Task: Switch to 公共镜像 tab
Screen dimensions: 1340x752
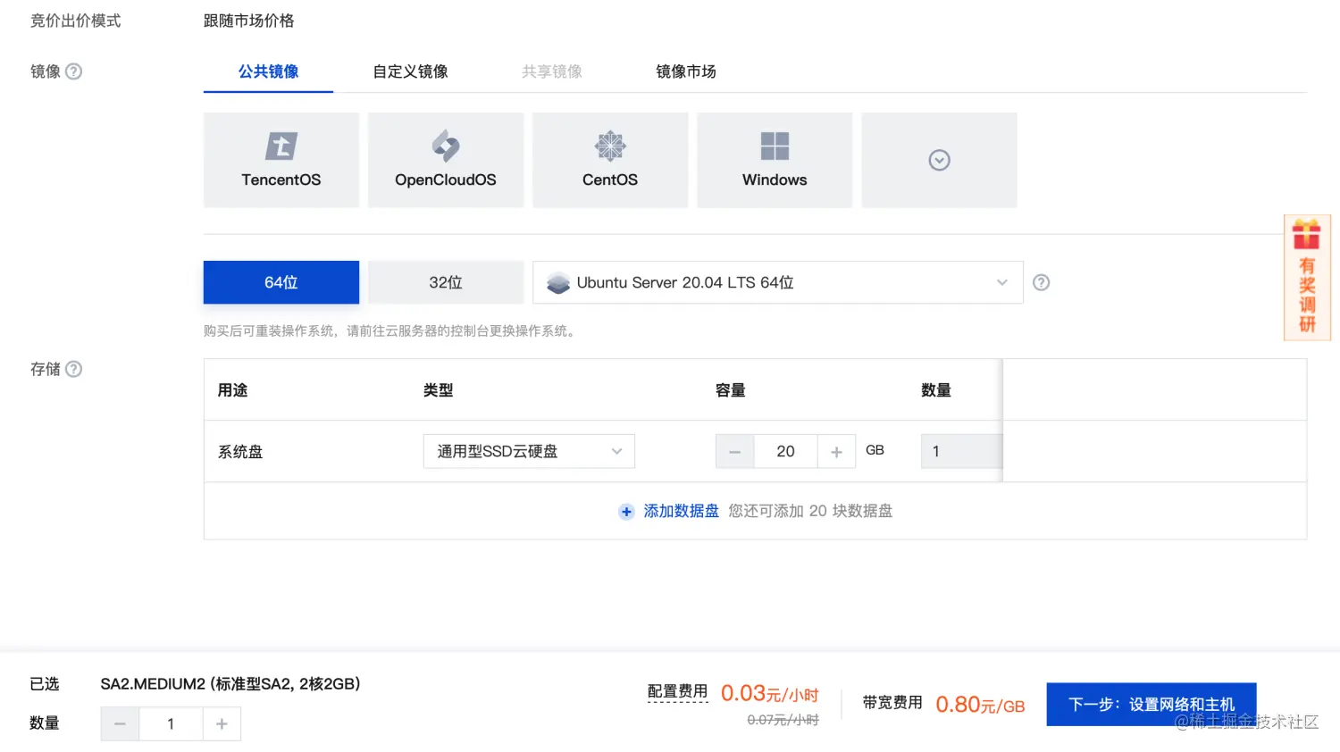Action: [268, 71]
